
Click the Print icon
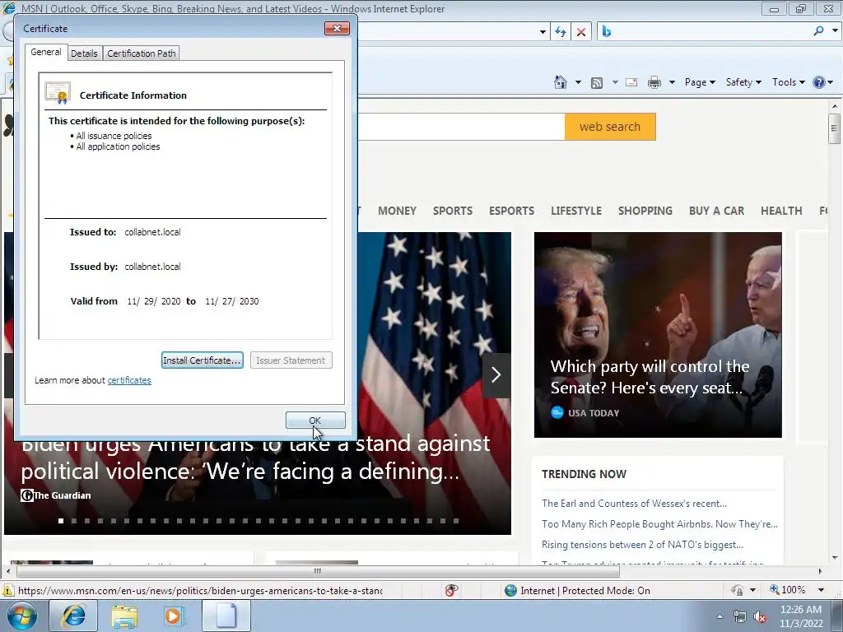coord(654,82)
